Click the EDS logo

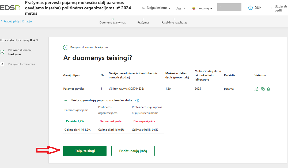10,8
